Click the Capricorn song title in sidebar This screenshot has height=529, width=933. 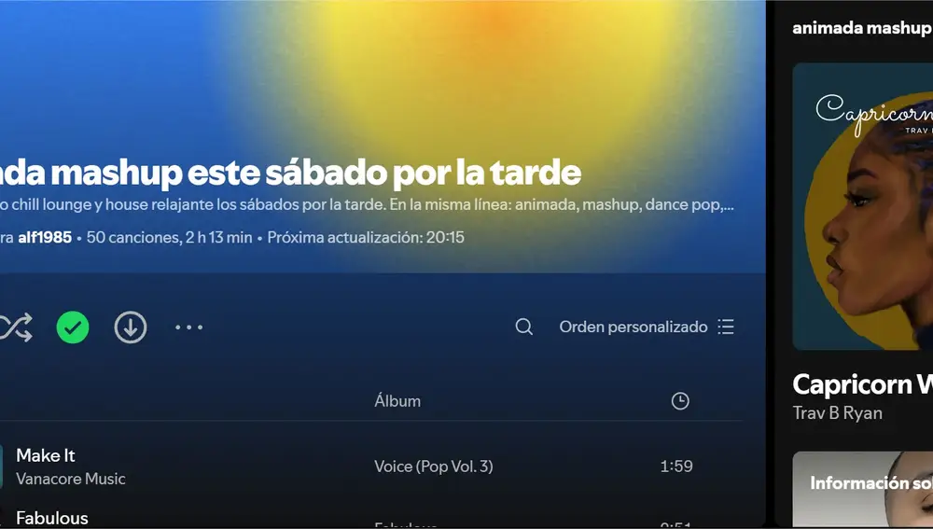click(x=863, y=384)
